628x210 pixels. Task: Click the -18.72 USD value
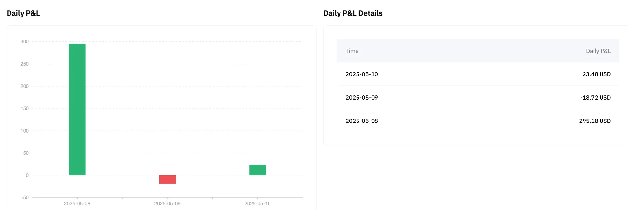tap(595, 98)
